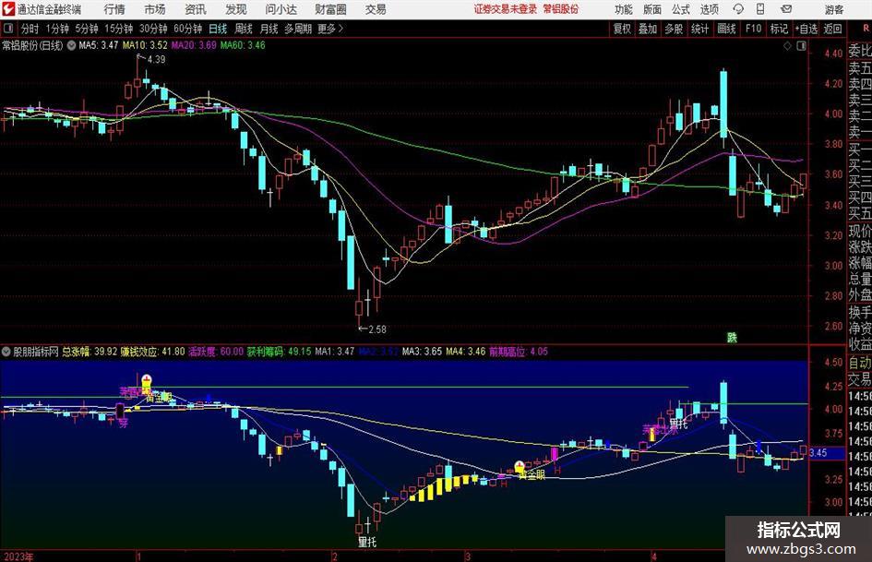Image resolution: width=872 pixels, height=562 pixels.
Task: Open the 版面 menu
Action: click(652, 9)
